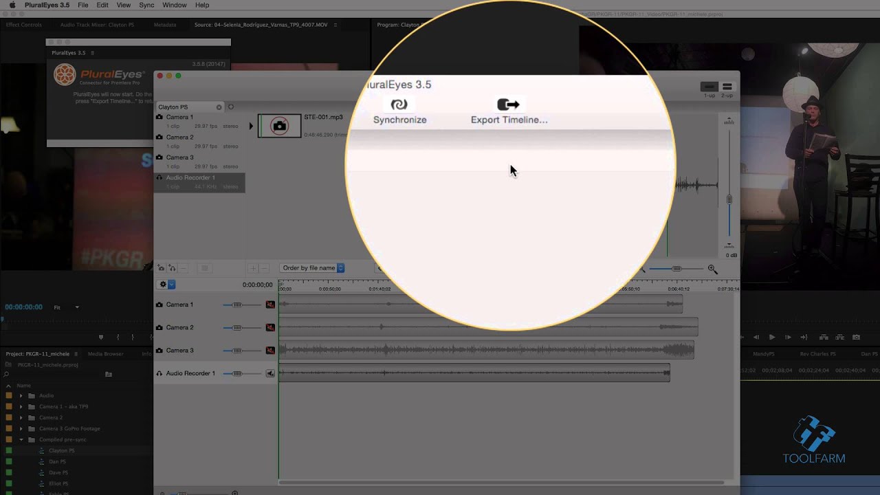Click the folder icon beside the project search field

click(108, 374)
